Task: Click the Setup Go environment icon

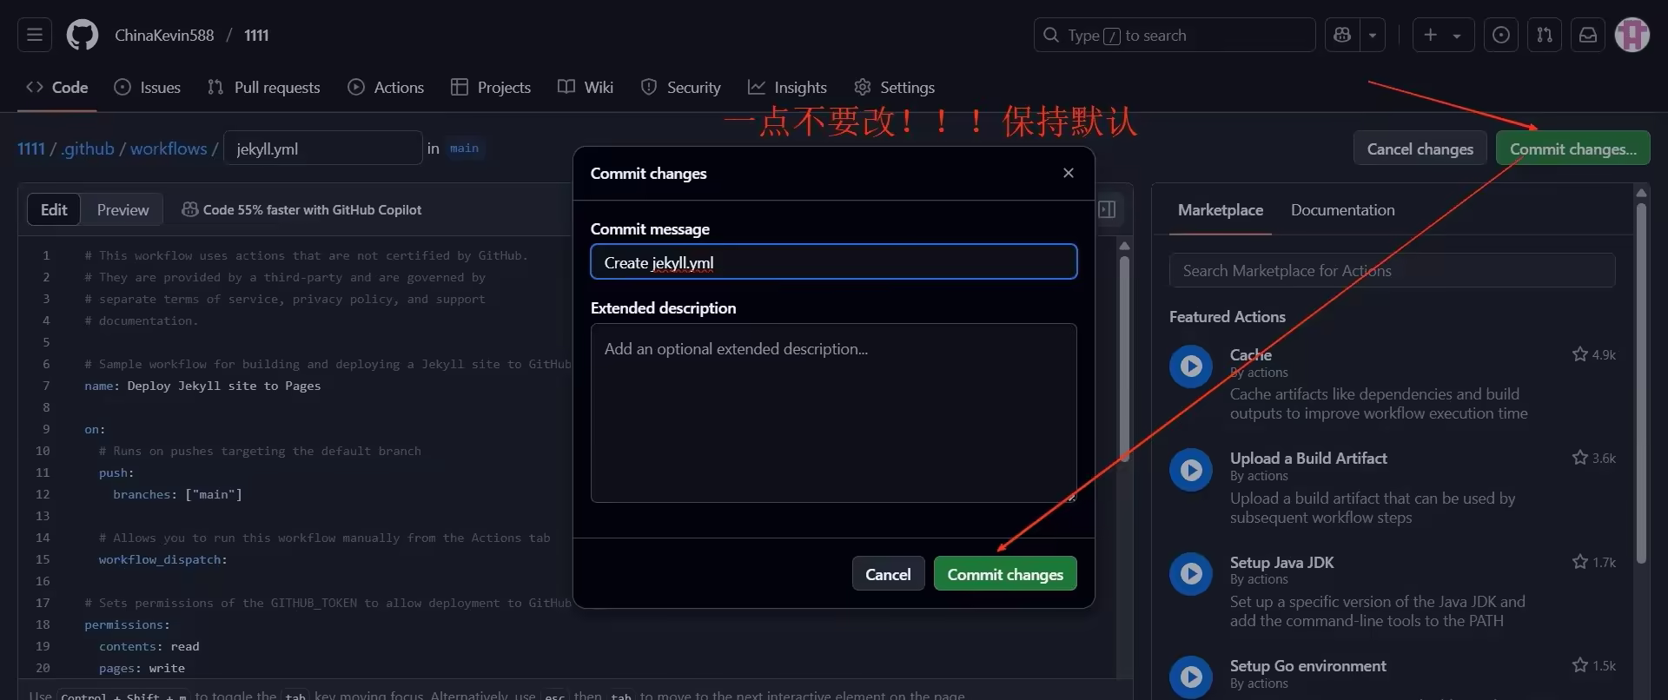Action: [x=1191, y=677]
